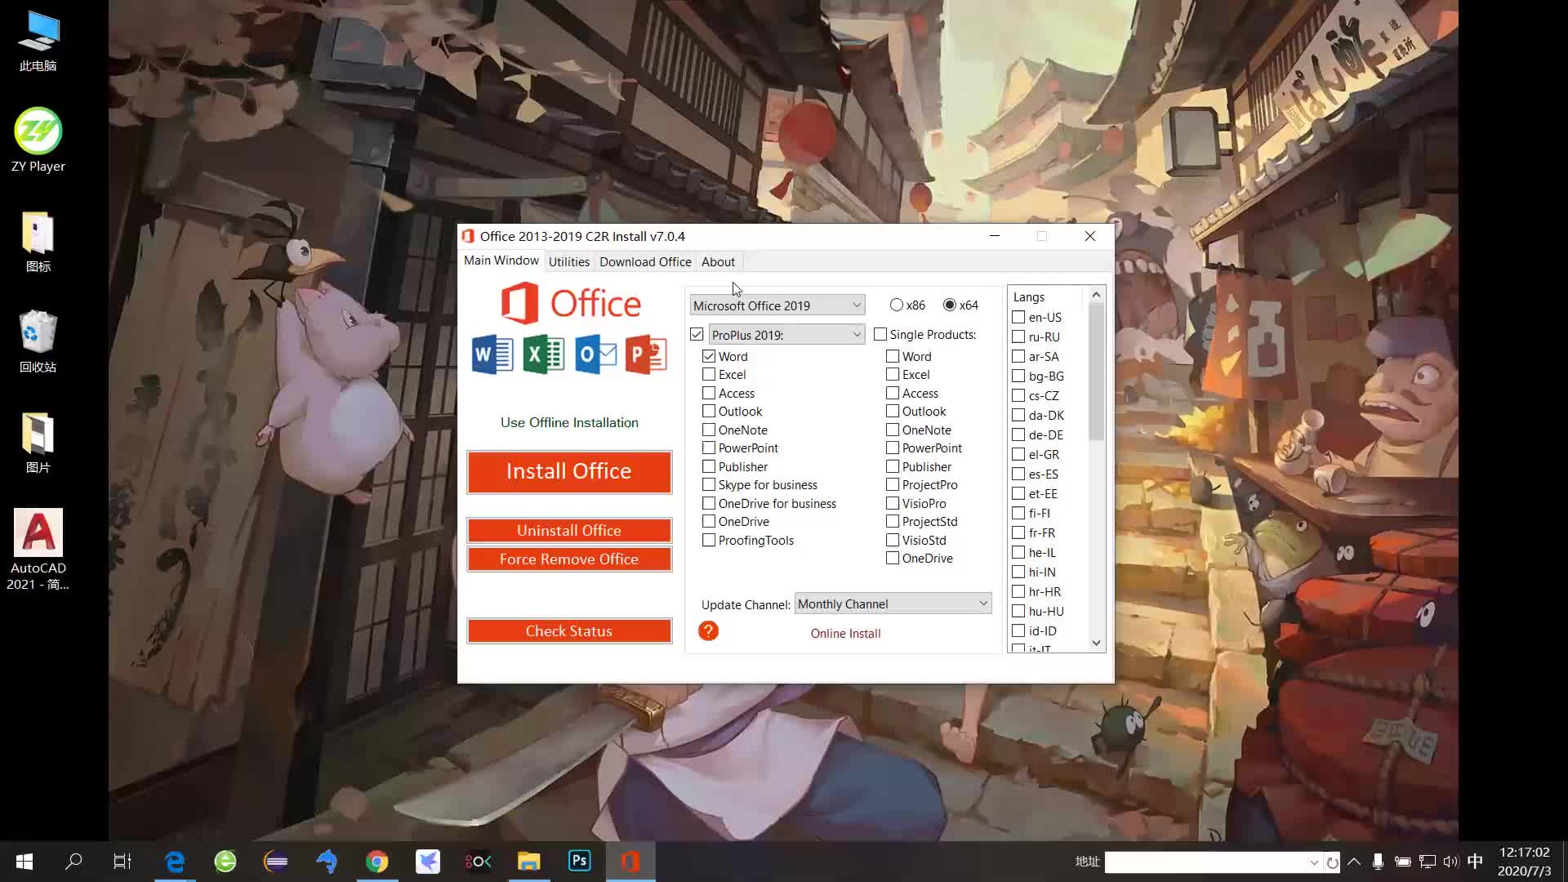Click the Outlook icon in the installer window
This screenshot has width=1568, height=882.
(x=595, y=354)
